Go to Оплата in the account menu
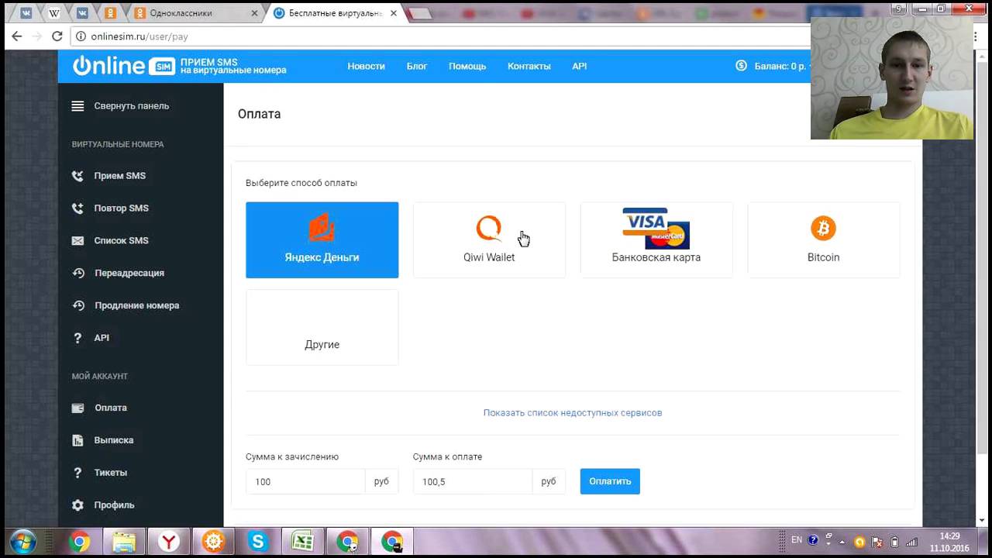Image resolution: width=992 pixels, height=558 pixels. pos(110,408)
